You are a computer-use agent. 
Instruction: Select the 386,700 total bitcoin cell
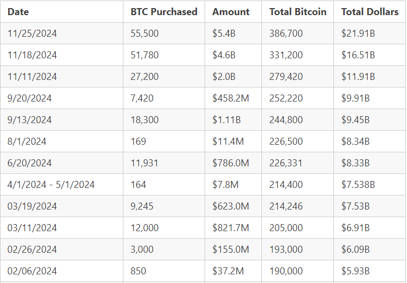tap(286, 33)
